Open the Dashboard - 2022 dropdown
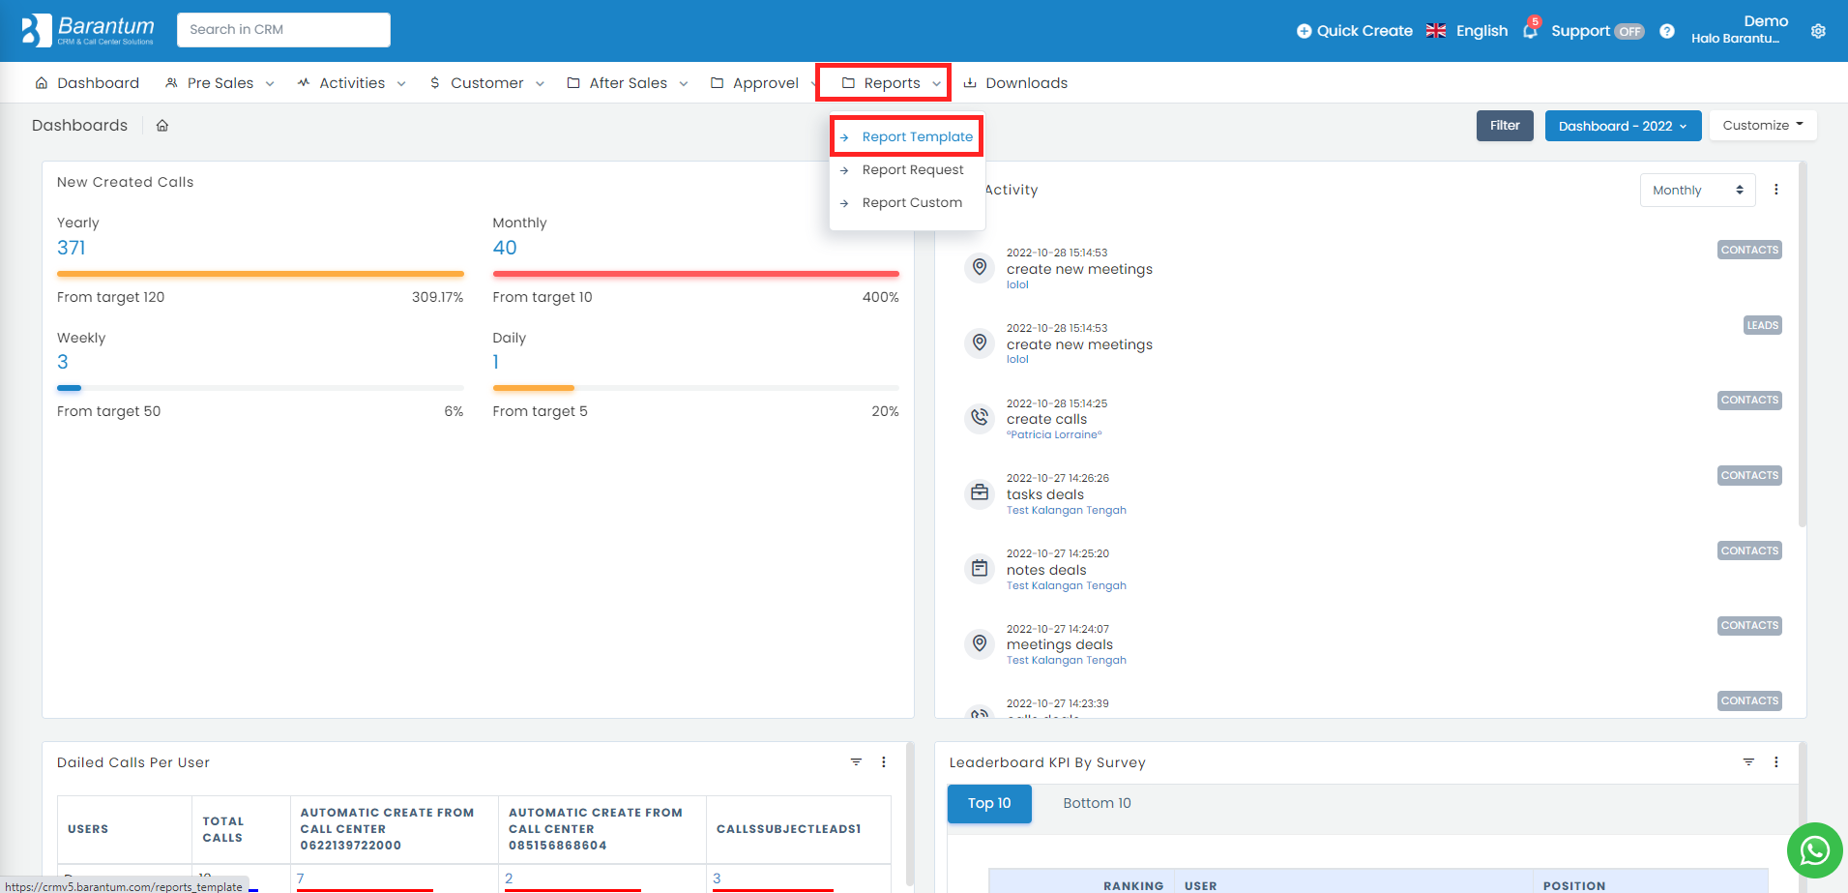The width and height of the screenshot is (1848, 893). point(1623,126)
